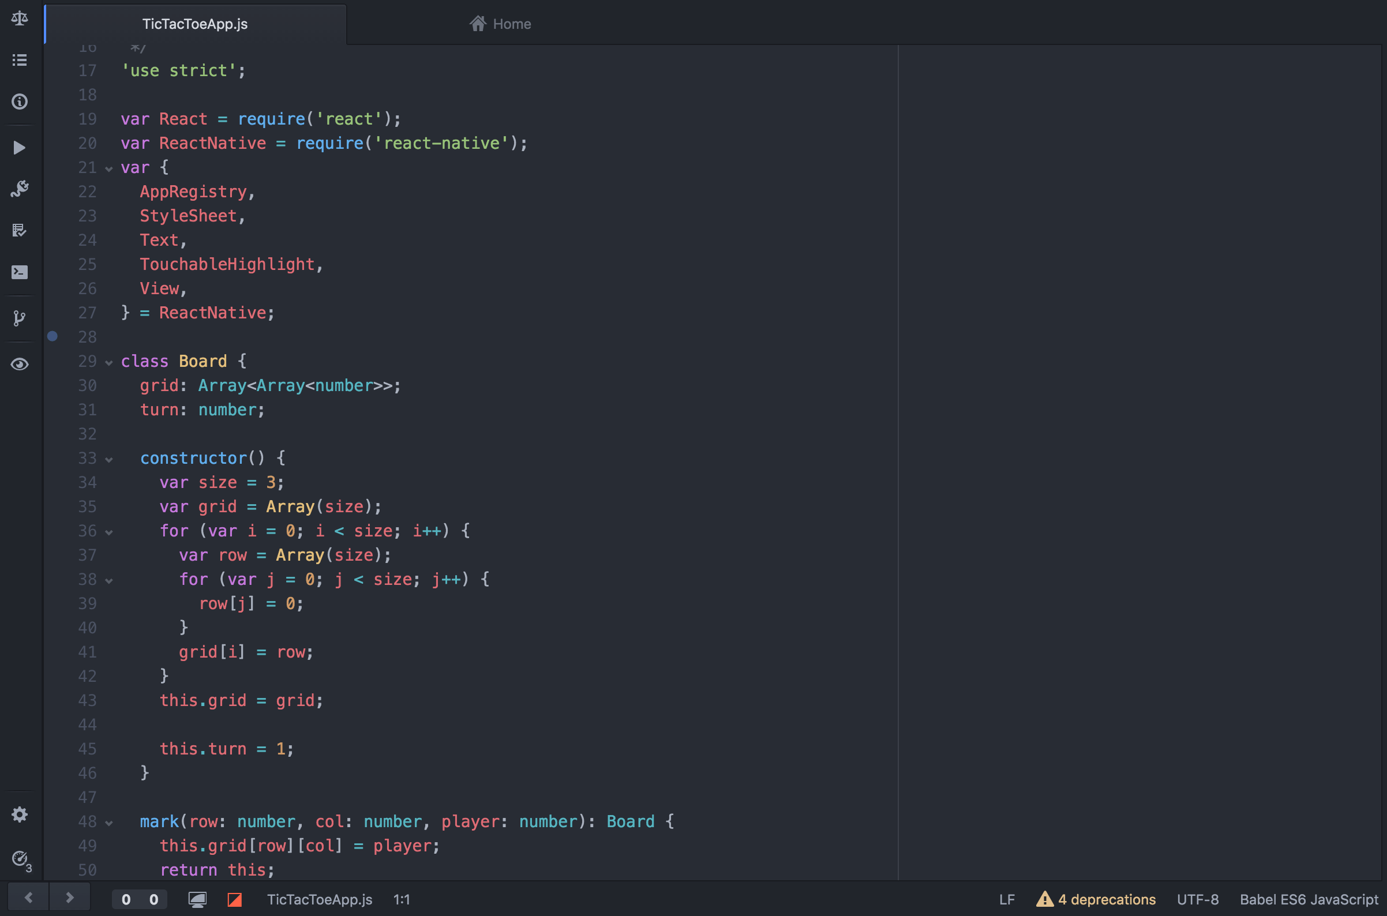Image resolution: width=1387 pixels, height=916 pixels.
Task: Click the navigate back arrow in the status bar
Action: click(28, 898)
